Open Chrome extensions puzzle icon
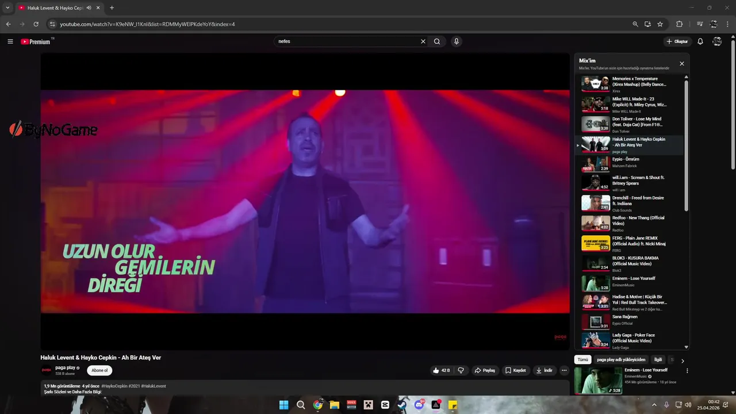Image resolution: width=736 pixels, height=414 pixels. [x=680, y=24]
